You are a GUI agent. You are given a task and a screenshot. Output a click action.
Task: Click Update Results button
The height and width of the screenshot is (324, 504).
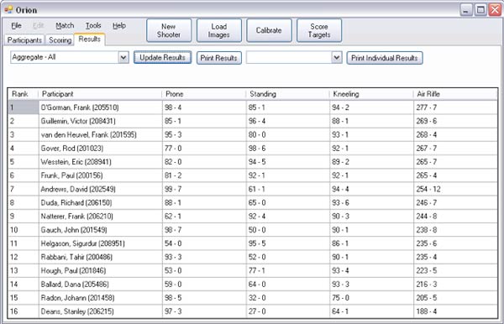tap(163, 57)
